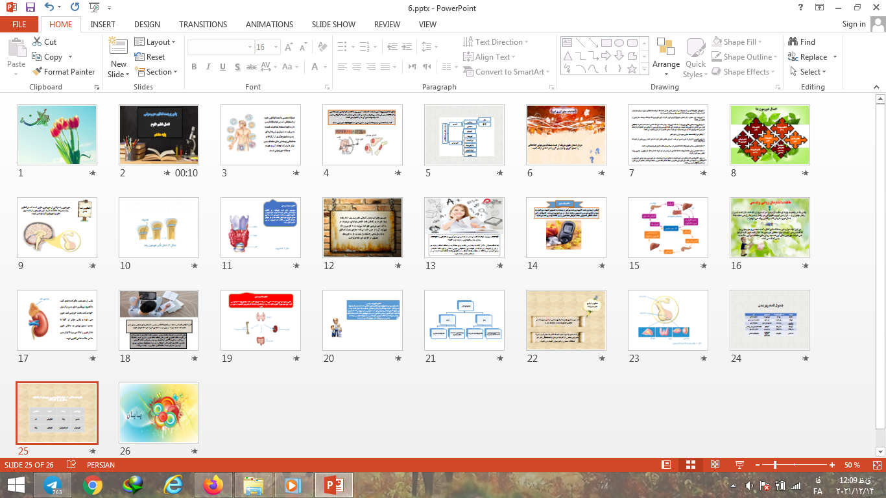Viewport: 886px width, 498px height.
Task: Open the TRANSITIONS ribbon tab
Action: pyautogui.click(x=203, y=24)
